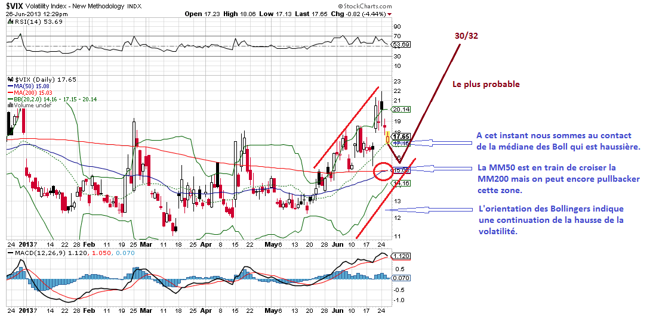Click the '2013' label on the date axis below MACD
650x320 pixels.
click(26, 310)
